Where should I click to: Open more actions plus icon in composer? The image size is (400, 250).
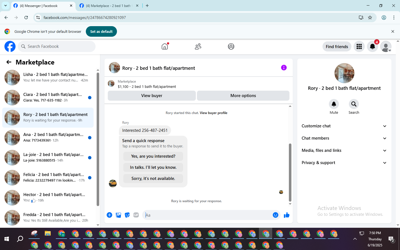point(109,215)
